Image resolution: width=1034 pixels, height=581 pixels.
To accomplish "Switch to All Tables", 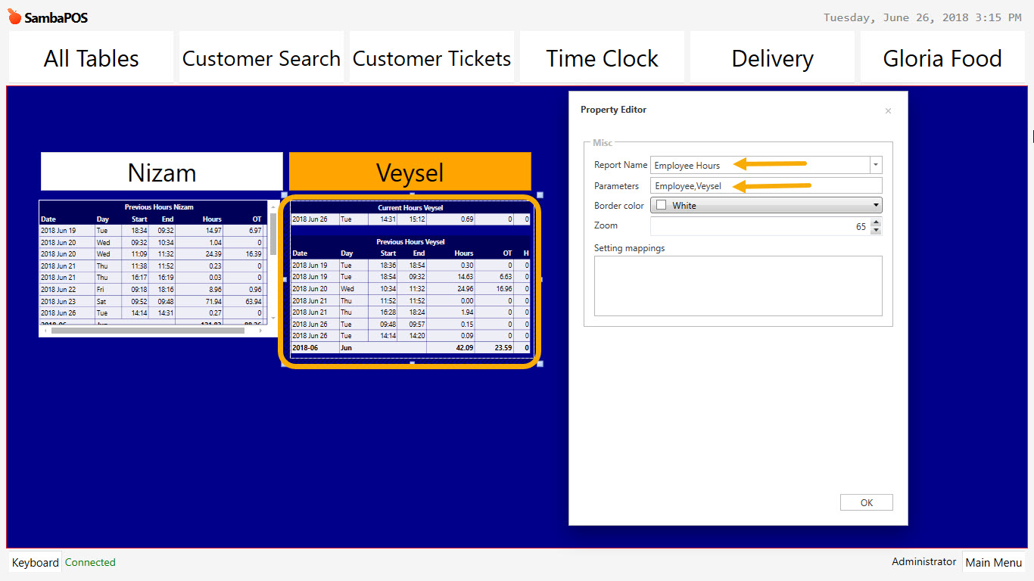I will [90, 57].
